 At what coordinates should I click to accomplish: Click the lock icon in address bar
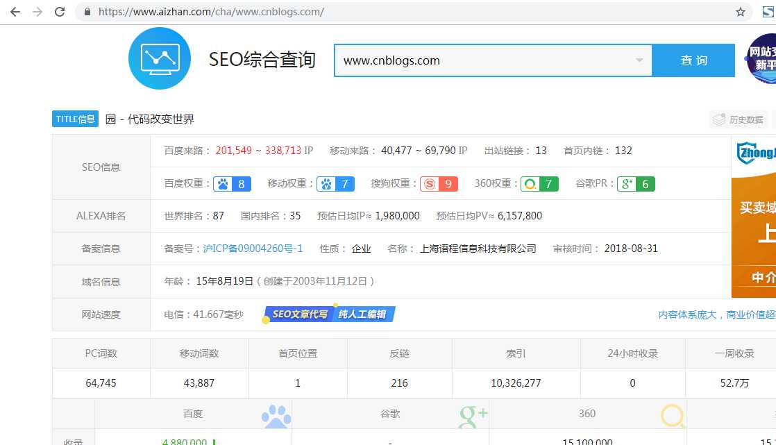click(87, 12)
